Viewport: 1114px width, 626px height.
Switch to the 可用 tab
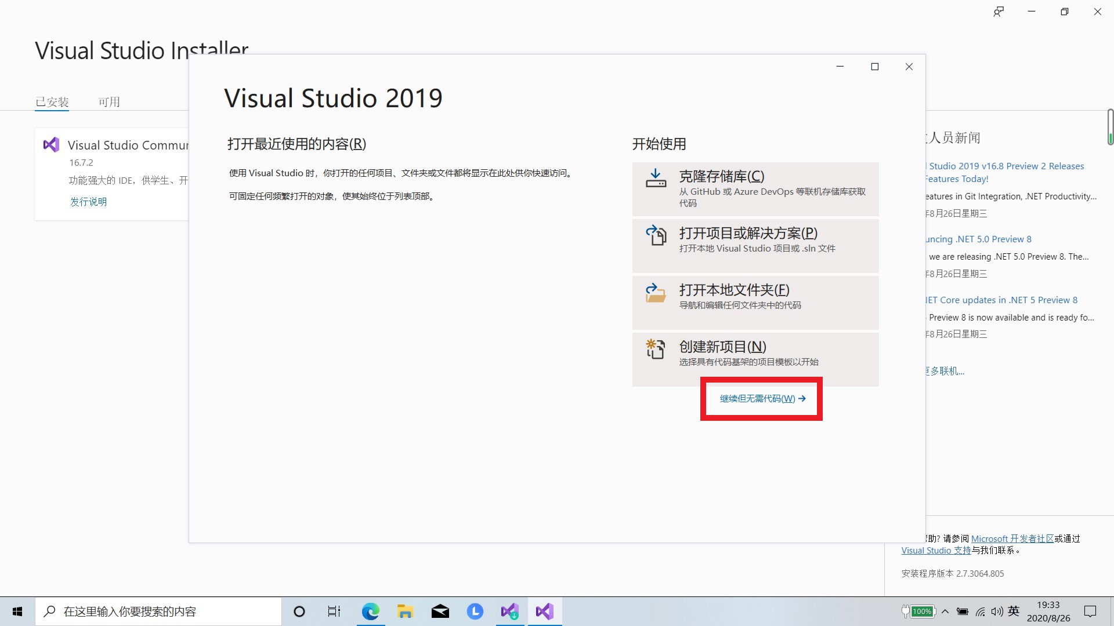tap(109, 102)
